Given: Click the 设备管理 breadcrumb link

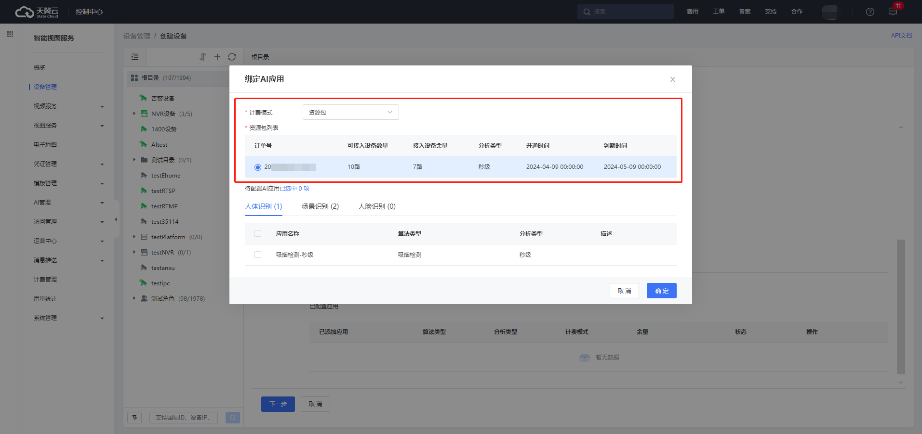Looking at the screenshot, I should [x=137, y=36].
